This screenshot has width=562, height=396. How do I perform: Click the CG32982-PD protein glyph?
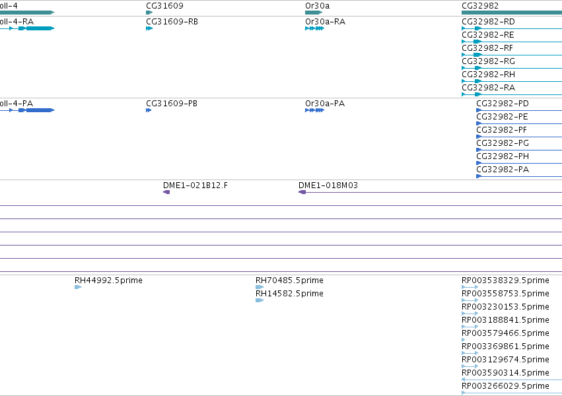[519, 110]
